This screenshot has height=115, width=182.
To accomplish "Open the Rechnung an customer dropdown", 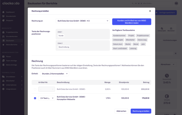I will (x=83, y=21).
